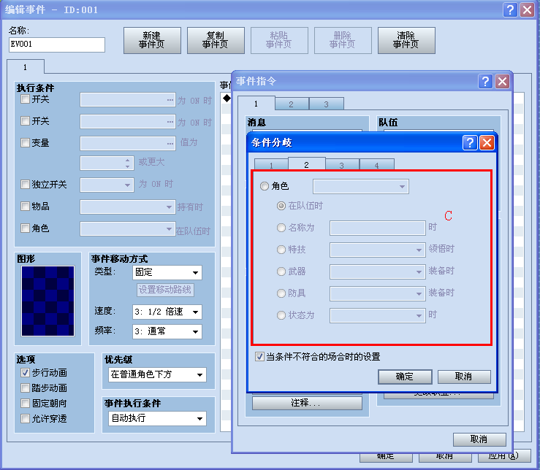Open the 物品 dropdown in 执行条件
This screenshot has width=540, height=470.
(x=128, y=207)
